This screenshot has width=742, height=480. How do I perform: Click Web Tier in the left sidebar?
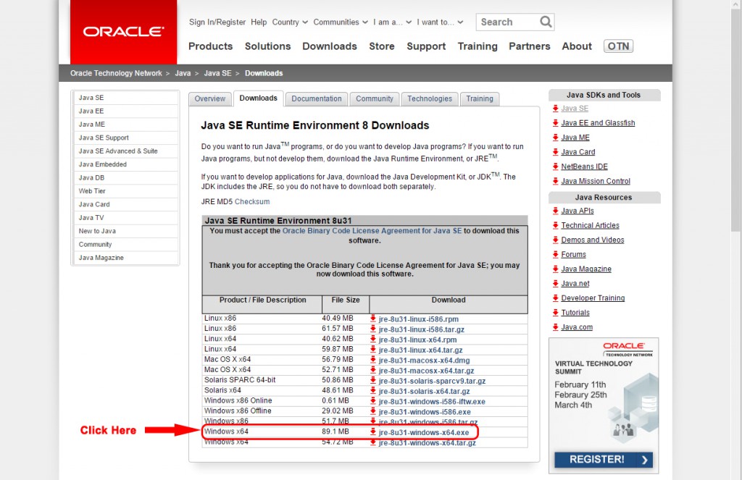[x=126, y=191]
